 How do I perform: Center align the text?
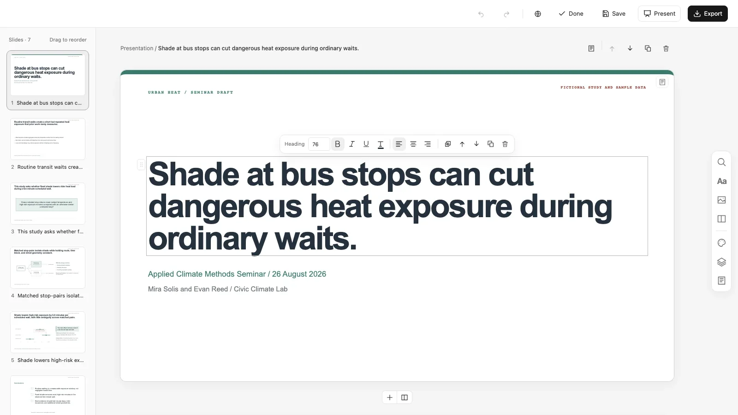point(413,144)
